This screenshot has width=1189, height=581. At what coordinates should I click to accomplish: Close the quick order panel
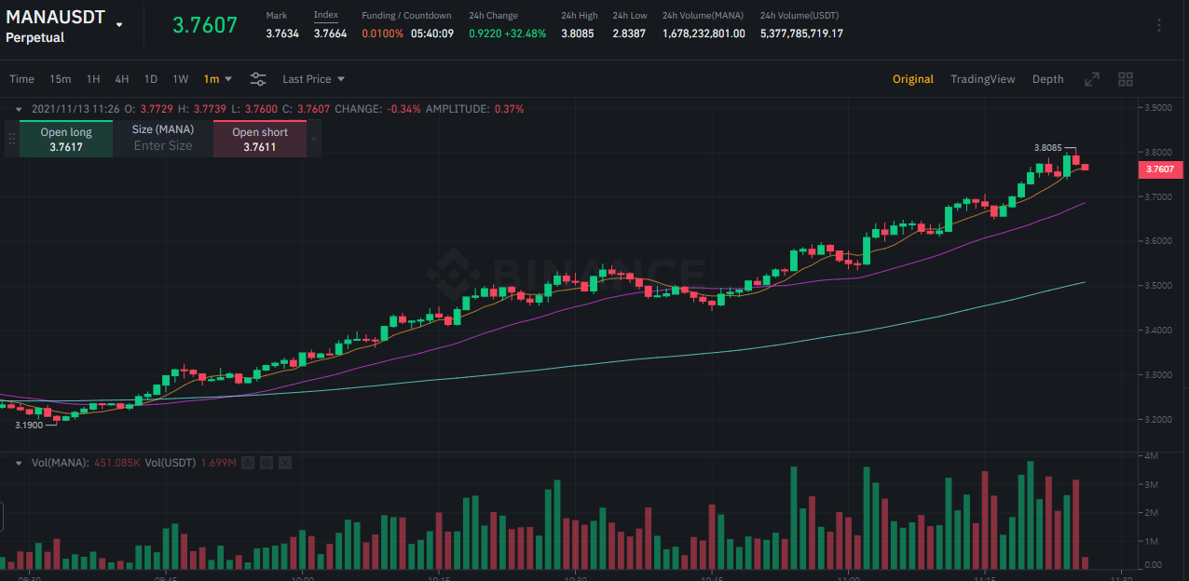pyautogui.click(x=314, y=139)
